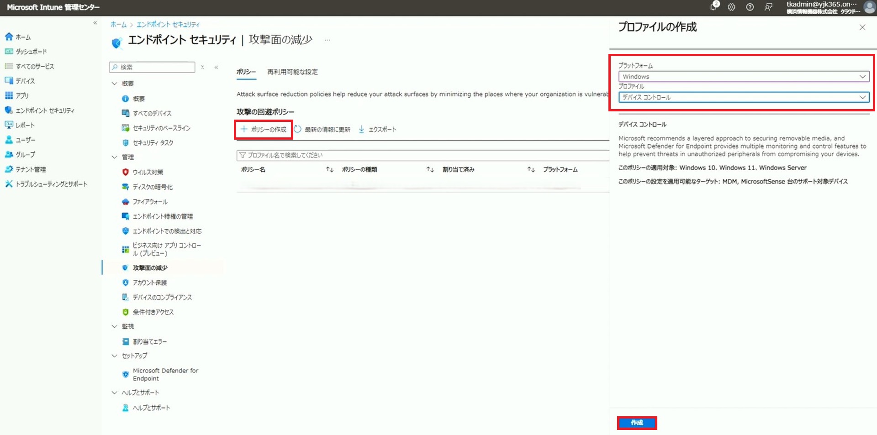
Task: Open account avatar in top right
Action: (869, 7)
